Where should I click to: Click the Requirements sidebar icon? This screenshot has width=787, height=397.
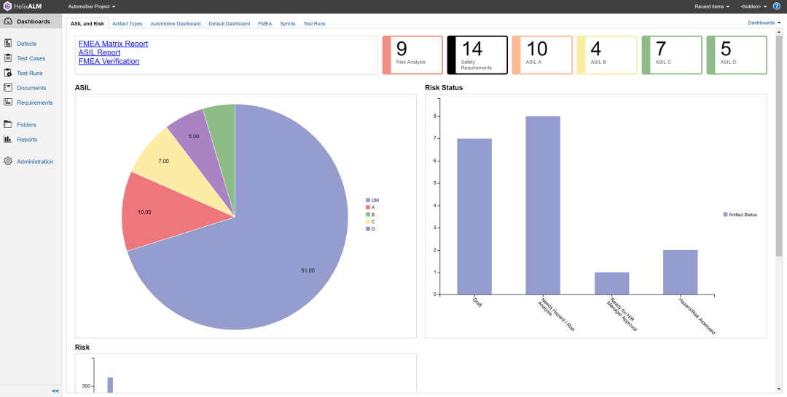[7, 102]
